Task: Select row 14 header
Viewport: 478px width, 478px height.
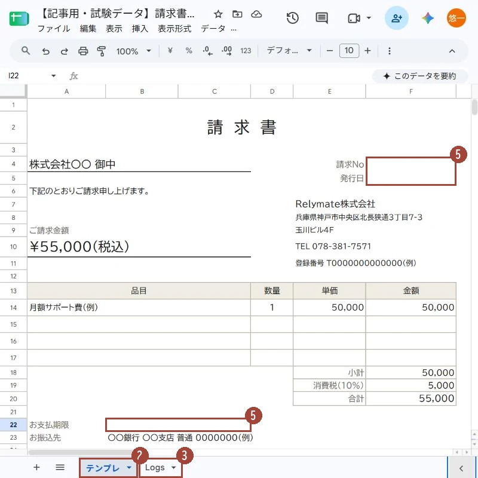Action: (x=13, y=307)
